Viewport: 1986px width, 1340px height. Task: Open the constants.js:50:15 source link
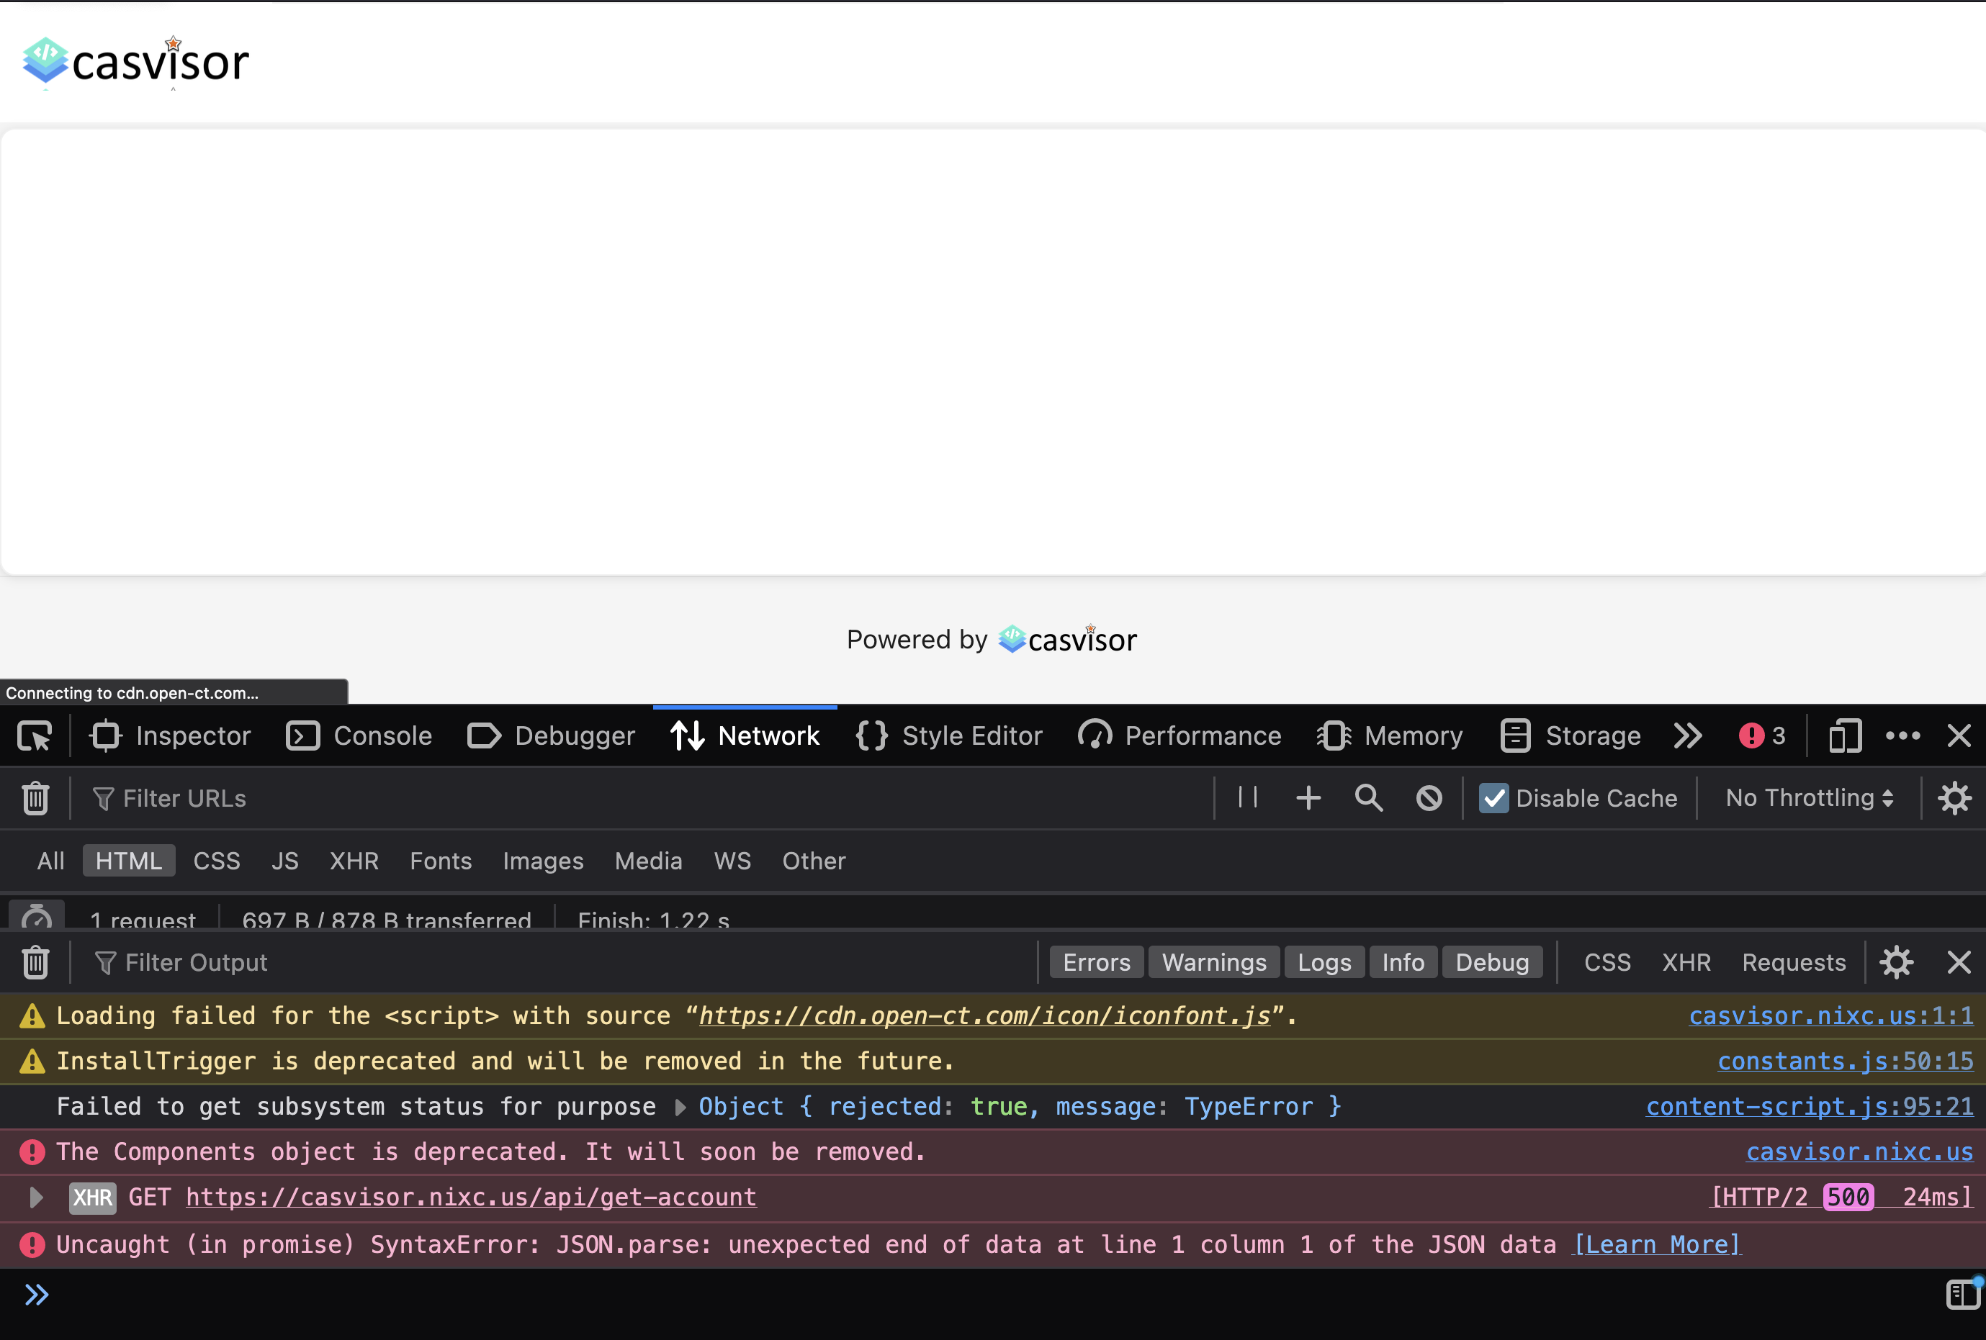click(x=1845, y=1061)
